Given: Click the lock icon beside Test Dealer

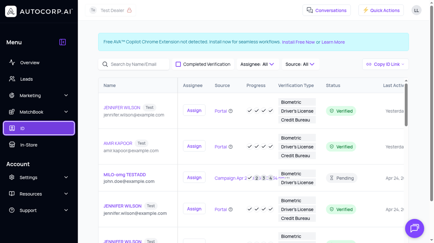Looking at the screenshot, I should click(129, 10).
